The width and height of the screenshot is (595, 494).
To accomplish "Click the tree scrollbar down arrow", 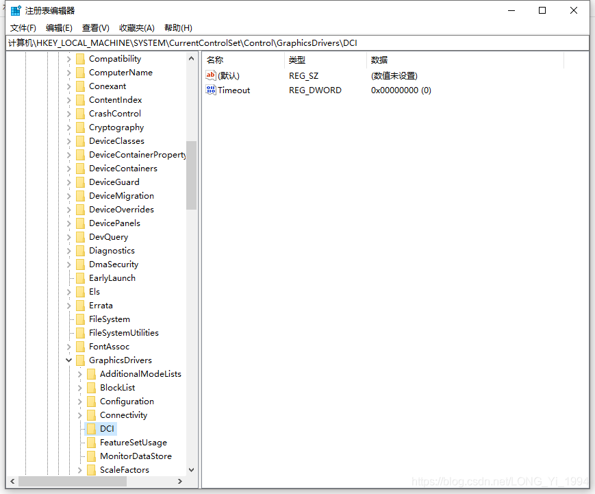I will coord(192,471).
